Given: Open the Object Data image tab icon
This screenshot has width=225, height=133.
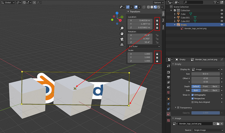Looking at the screenshot, I should 169,114.
